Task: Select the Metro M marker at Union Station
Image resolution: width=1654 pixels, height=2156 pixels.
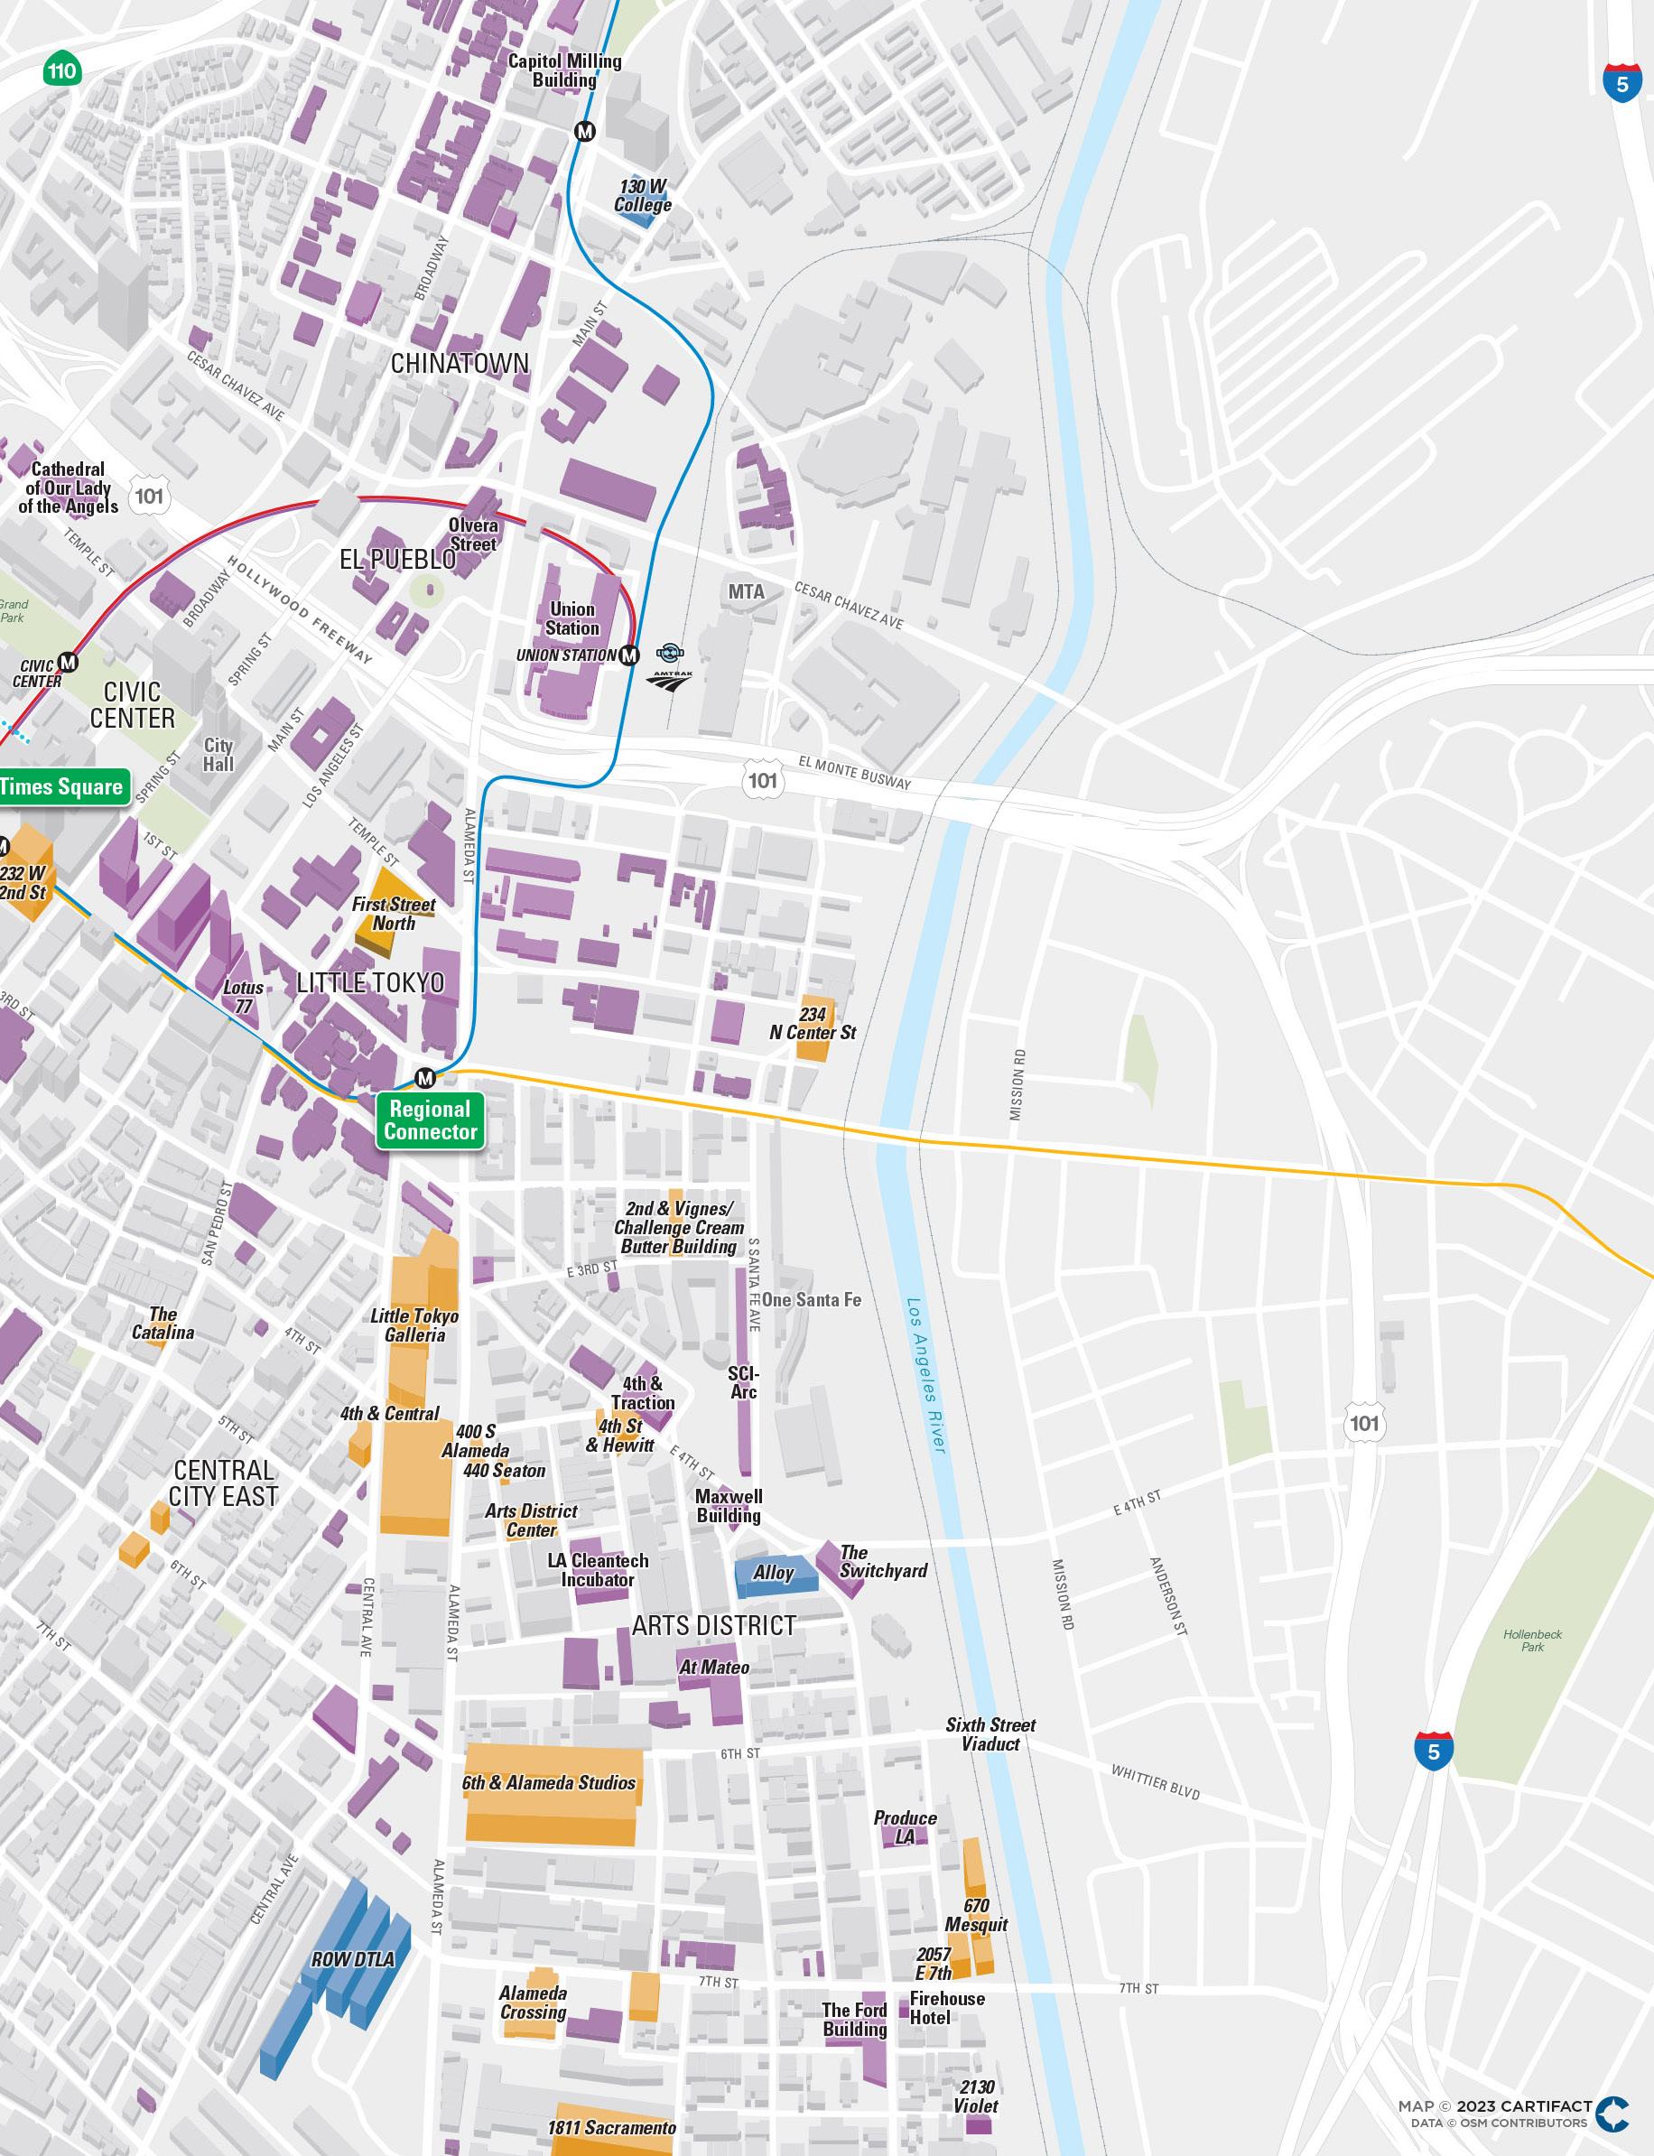Action: coord(630,654)
